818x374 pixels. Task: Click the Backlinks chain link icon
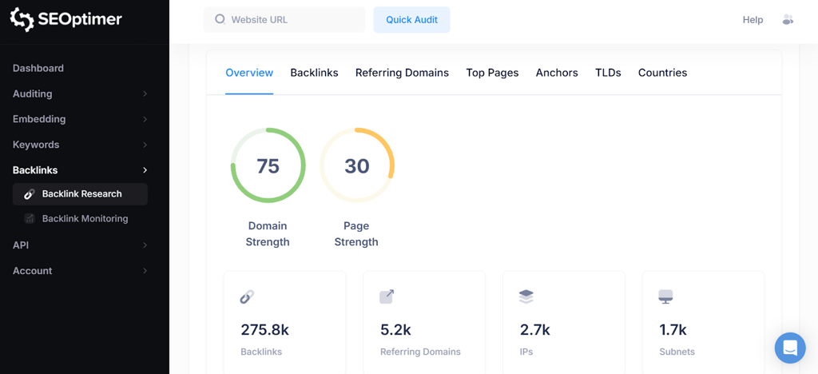point(247,297)
